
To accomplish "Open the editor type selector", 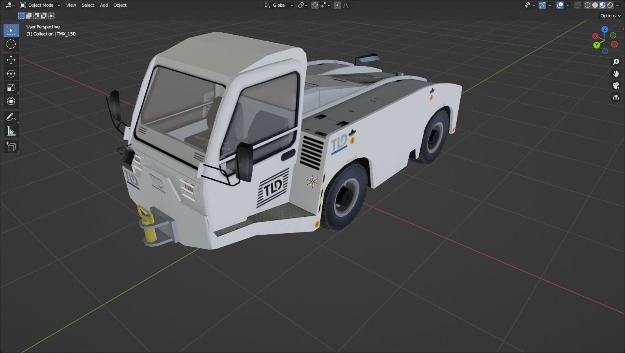I will tap(10, 5).
